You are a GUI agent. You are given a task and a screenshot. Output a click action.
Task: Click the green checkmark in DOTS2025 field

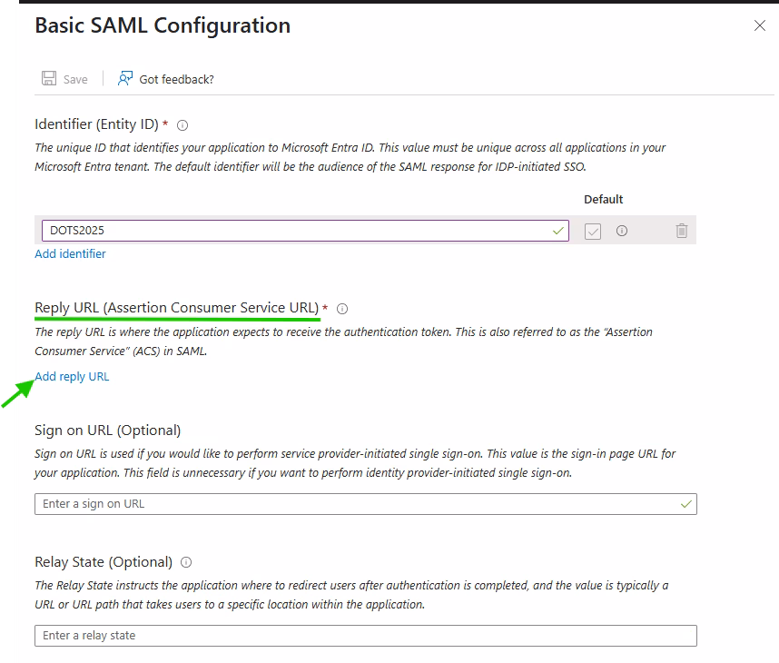558,231
